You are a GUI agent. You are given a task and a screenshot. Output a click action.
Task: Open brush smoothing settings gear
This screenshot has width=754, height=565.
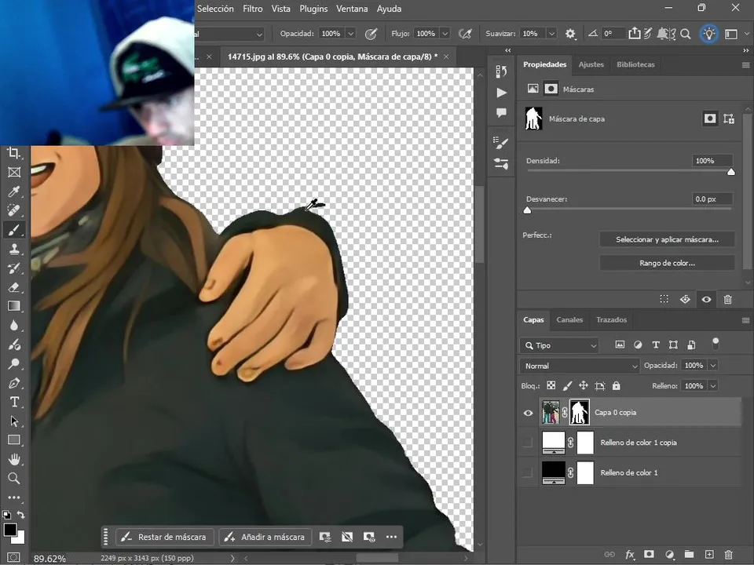coord(570,34)
